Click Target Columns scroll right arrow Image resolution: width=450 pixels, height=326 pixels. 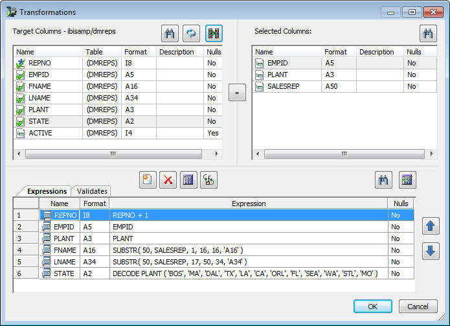click(217, 154)
